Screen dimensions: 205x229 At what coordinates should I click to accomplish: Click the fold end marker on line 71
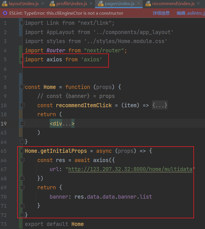(x=22, y=206)
